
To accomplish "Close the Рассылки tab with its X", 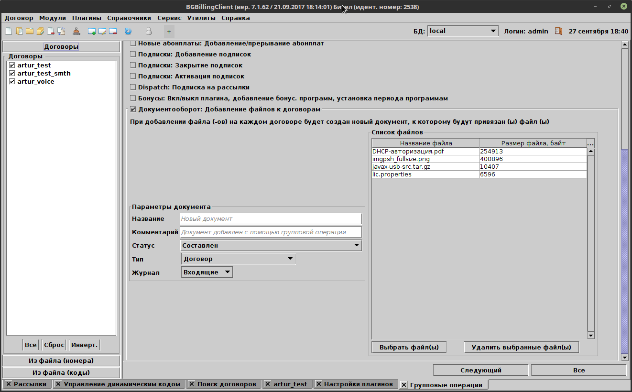I will tap(8, 384).
